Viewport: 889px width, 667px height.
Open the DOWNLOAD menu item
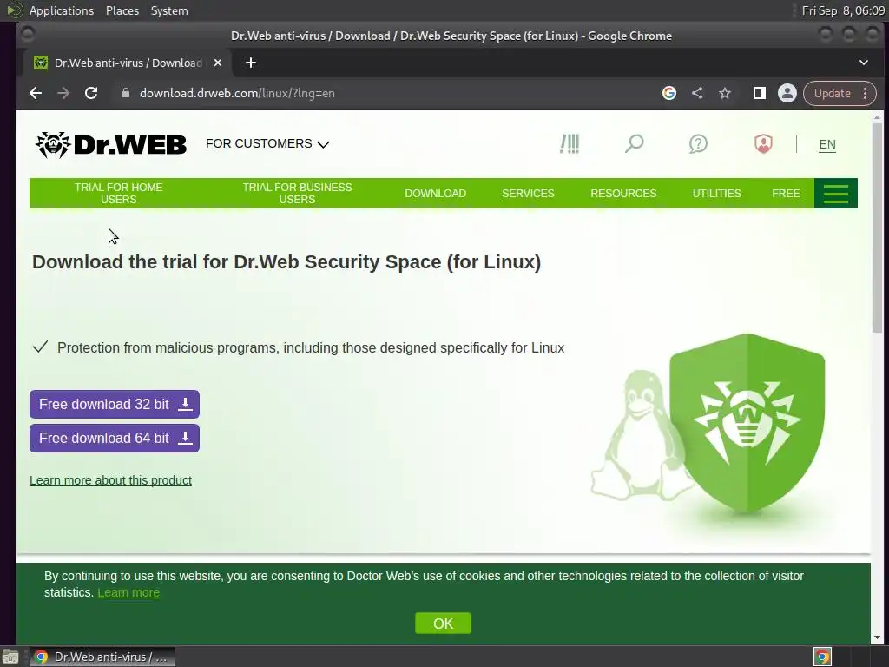[x=436, y=194]
